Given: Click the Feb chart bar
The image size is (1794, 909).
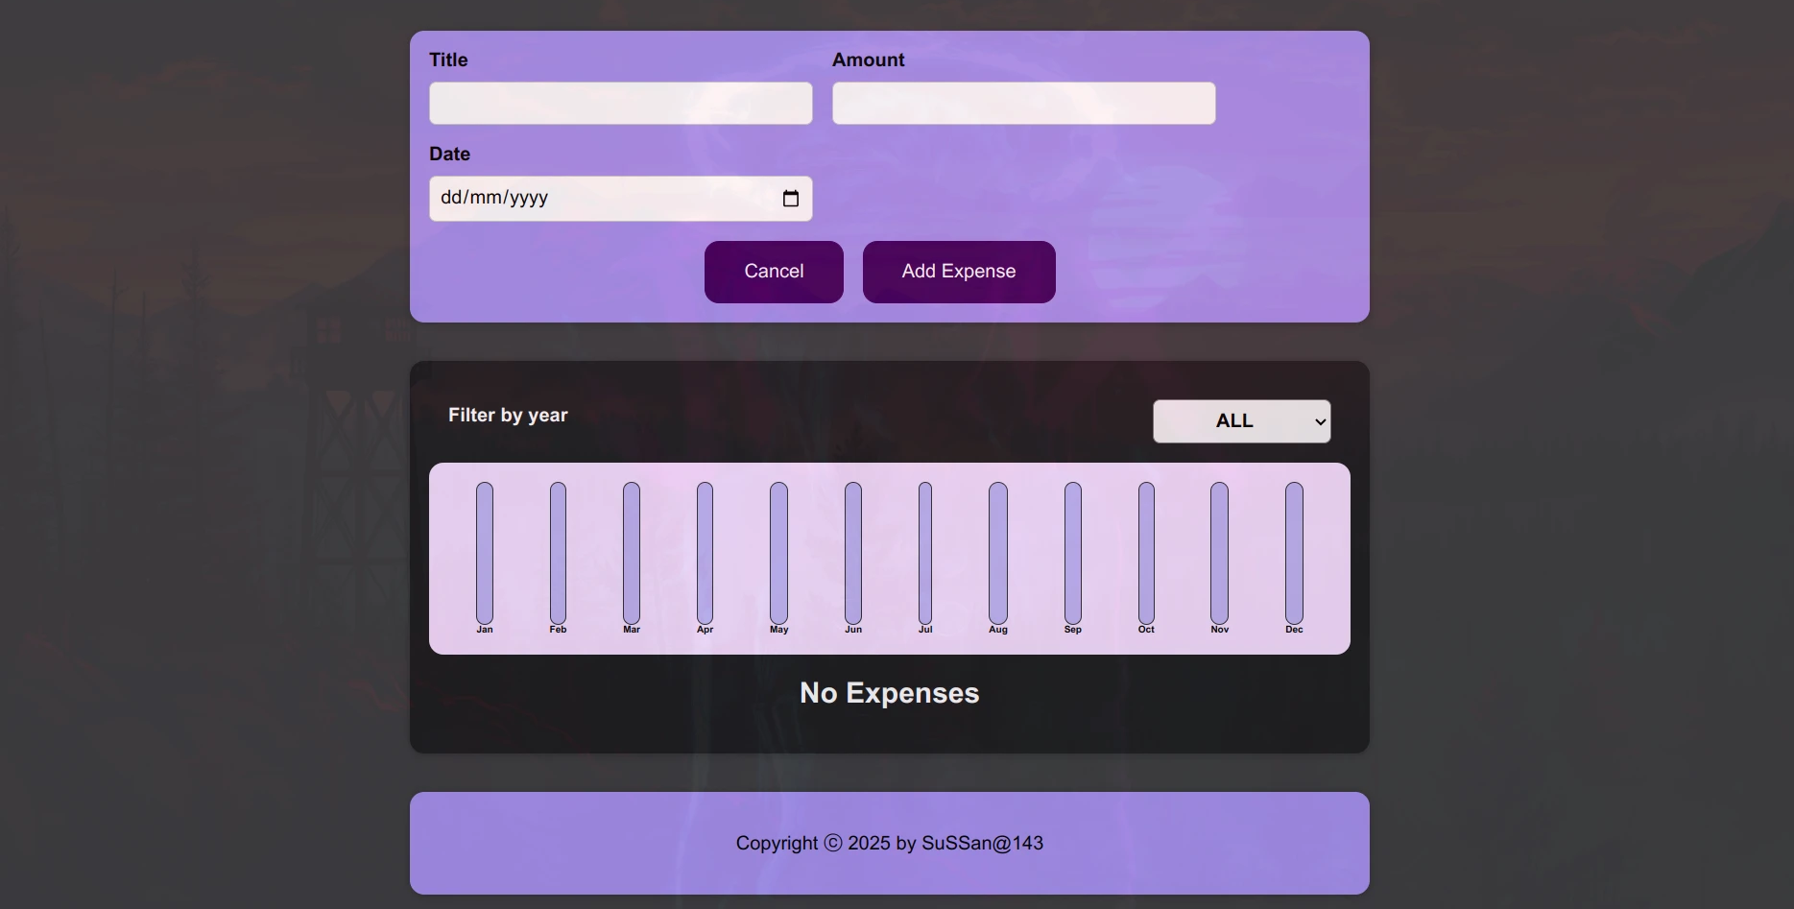Looking at the screenshot, I should 558,553.
